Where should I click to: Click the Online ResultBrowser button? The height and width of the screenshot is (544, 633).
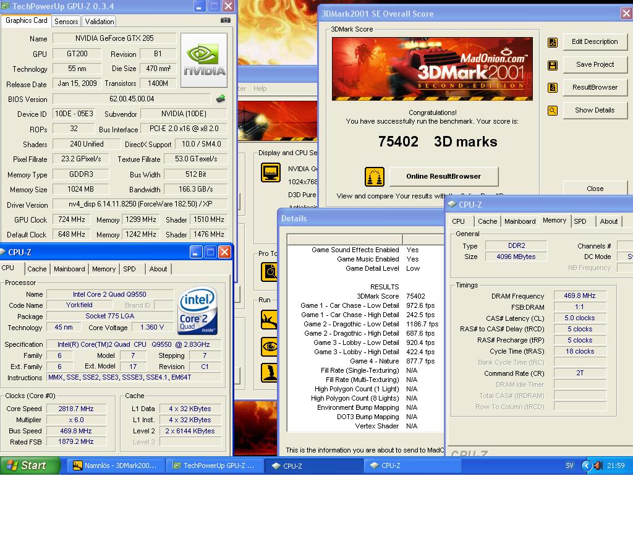click(444, 176)
